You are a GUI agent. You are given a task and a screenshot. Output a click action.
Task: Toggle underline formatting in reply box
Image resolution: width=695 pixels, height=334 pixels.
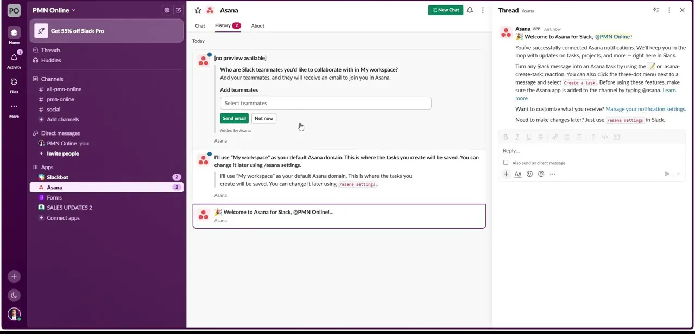[x=528, y=137]
